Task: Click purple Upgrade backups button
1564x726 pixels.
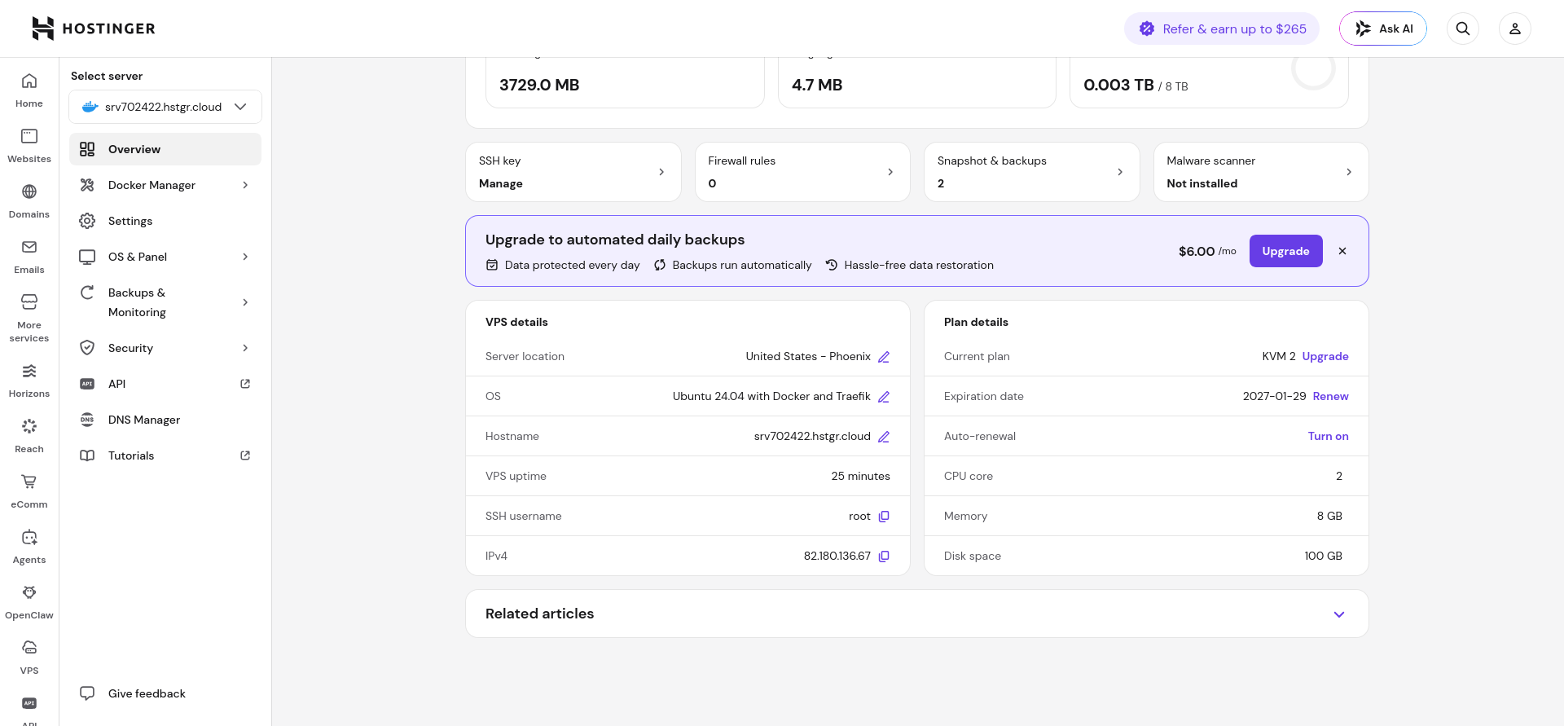Action: click(1285, 251)
